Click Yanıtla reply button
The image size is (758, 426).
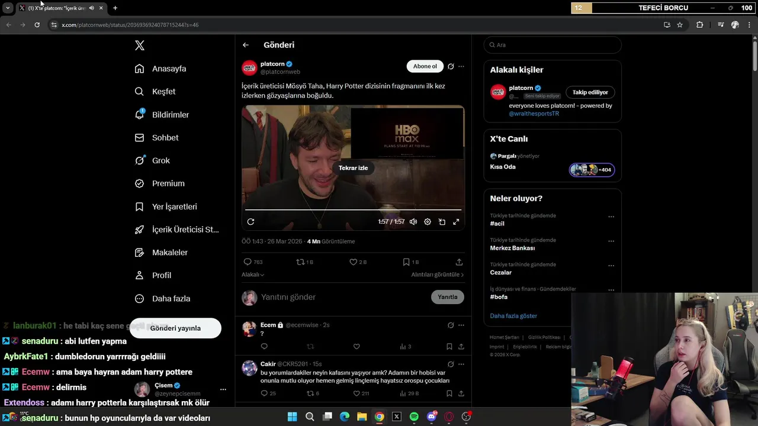[x=447, y=297]
